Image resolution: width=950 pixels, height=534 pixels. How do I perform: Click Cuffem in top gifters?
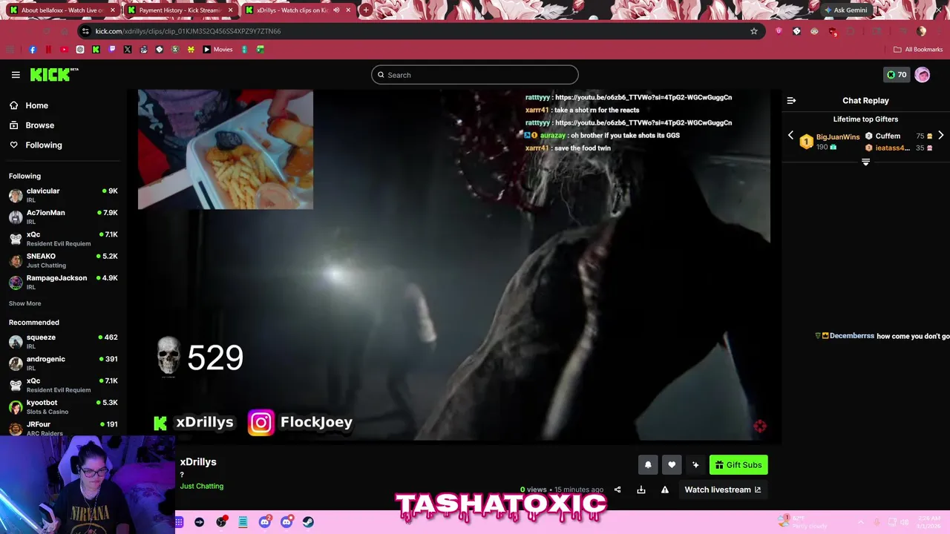pos(888,136)
